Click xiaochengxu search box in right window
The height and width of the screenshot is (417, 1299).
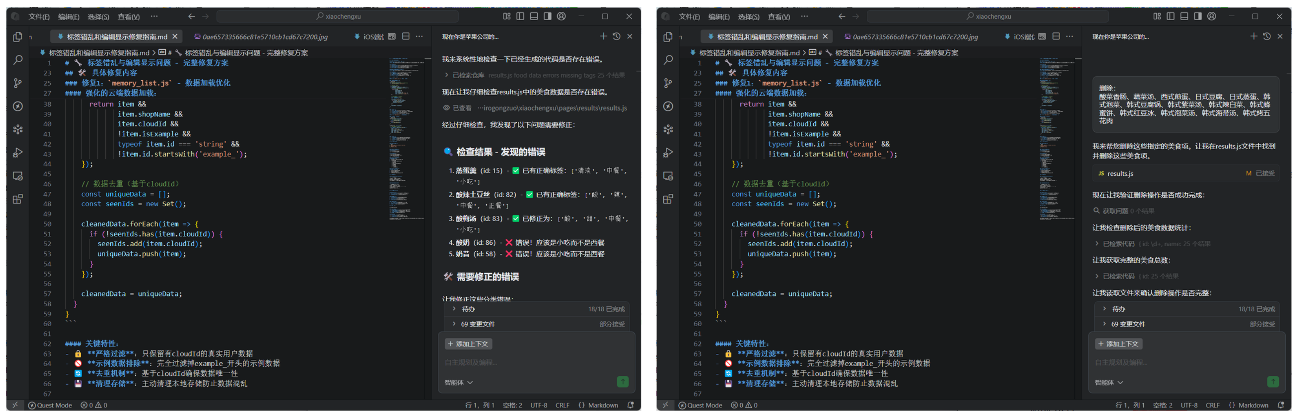[987, 17]
